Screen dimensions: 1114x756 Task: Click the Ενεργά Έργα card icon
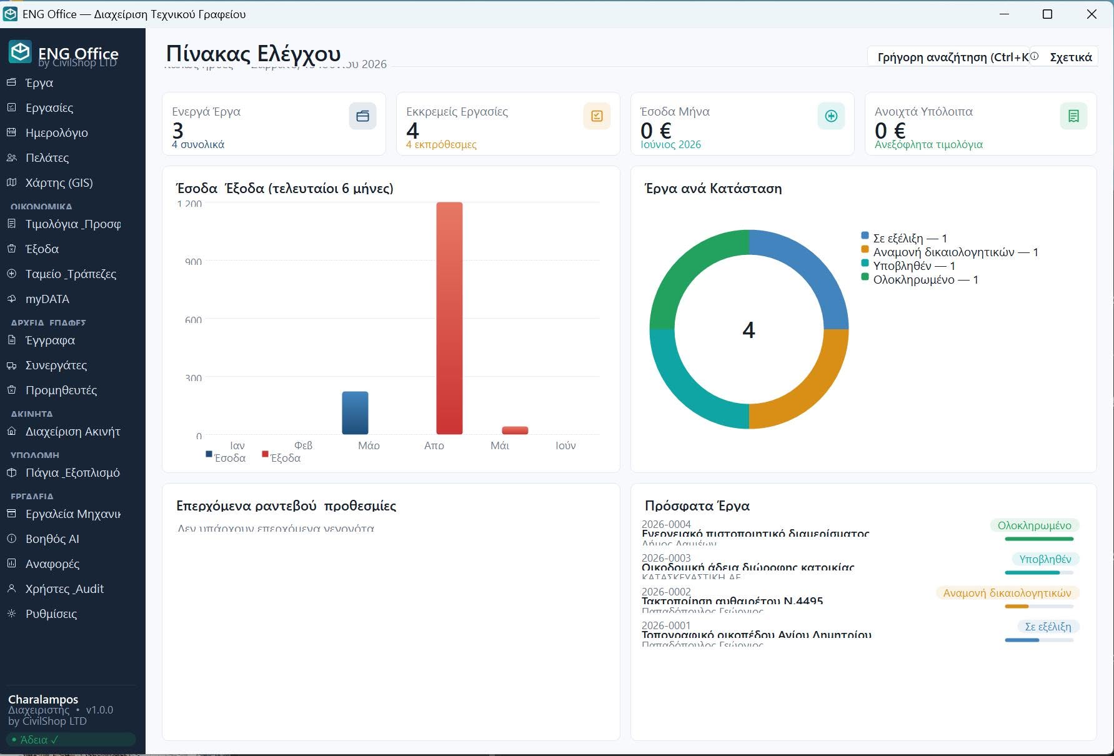click(x=362, y=116)
